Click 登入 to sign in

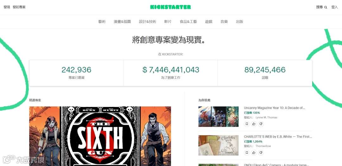[335, 7]
